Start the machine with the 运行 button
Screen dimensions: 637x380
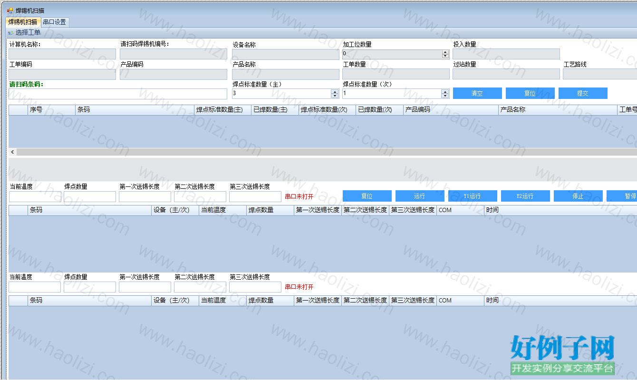pos(420,196)
